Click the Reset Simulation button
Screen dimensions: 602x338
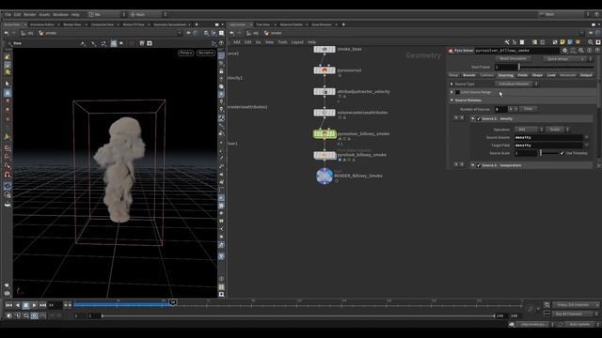point(513,58)
